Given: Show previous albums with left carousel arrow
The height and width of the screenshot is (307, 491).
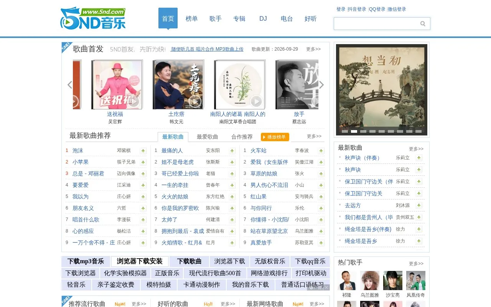Looking at the screenshot, I should [x=69, y=85].
